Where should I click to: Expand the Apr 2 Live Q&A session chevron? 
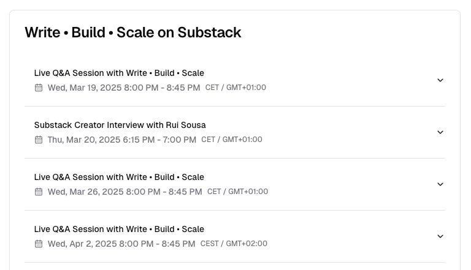440,236
